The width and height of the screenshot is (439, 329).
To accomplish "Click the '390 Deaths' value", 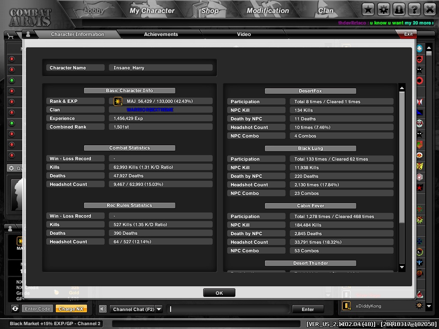I will tap(126, 233).
